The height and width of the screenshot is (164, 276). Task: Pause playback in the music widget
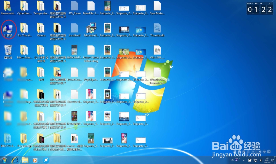coord(256,152)
